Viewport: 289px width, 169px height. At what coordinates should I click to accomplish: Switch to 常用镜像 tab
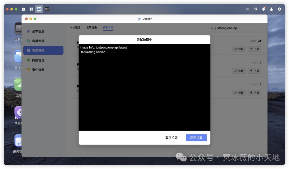pos(92,27)
